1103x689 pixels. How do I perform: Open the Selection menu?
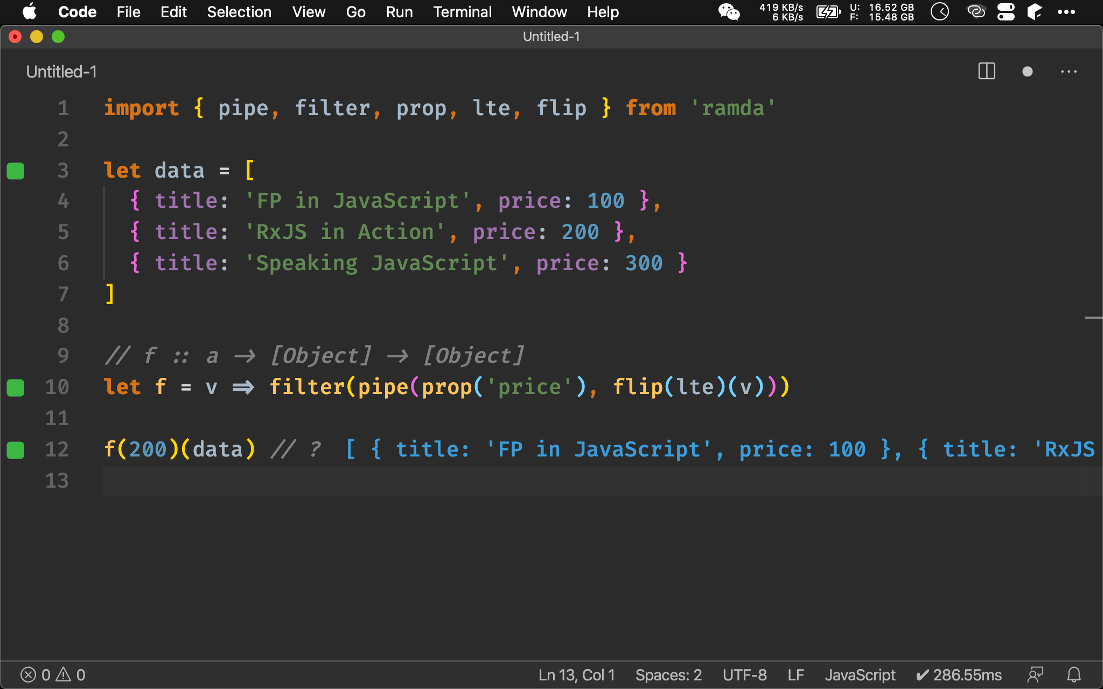(239, 12)
